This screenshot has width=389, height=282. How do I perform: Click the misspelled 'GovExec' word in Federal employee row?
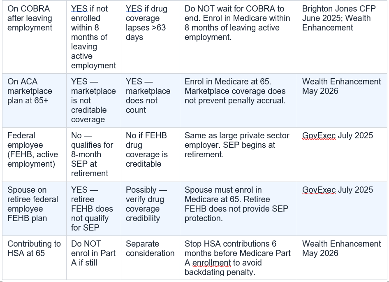click(319, 136)
